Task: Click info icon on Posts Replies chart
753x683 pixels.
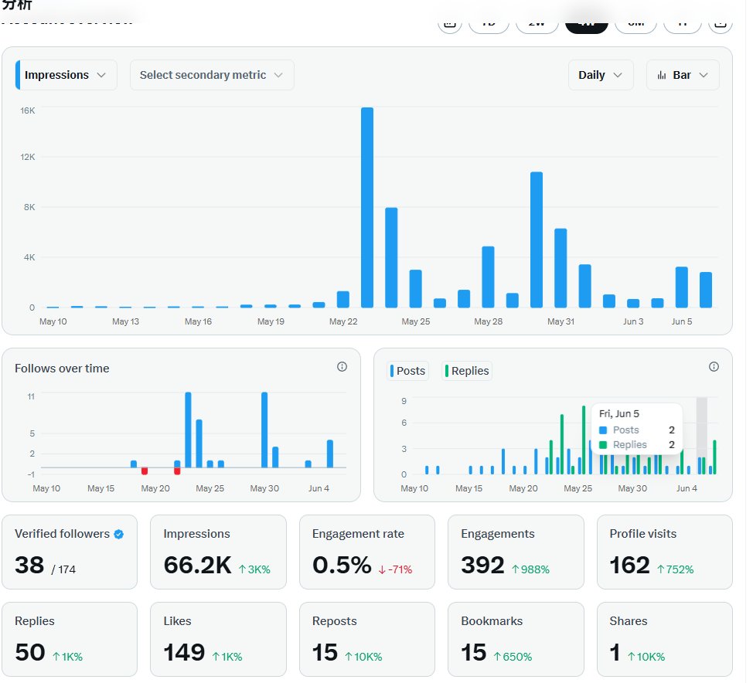Action: pos(714,367)
